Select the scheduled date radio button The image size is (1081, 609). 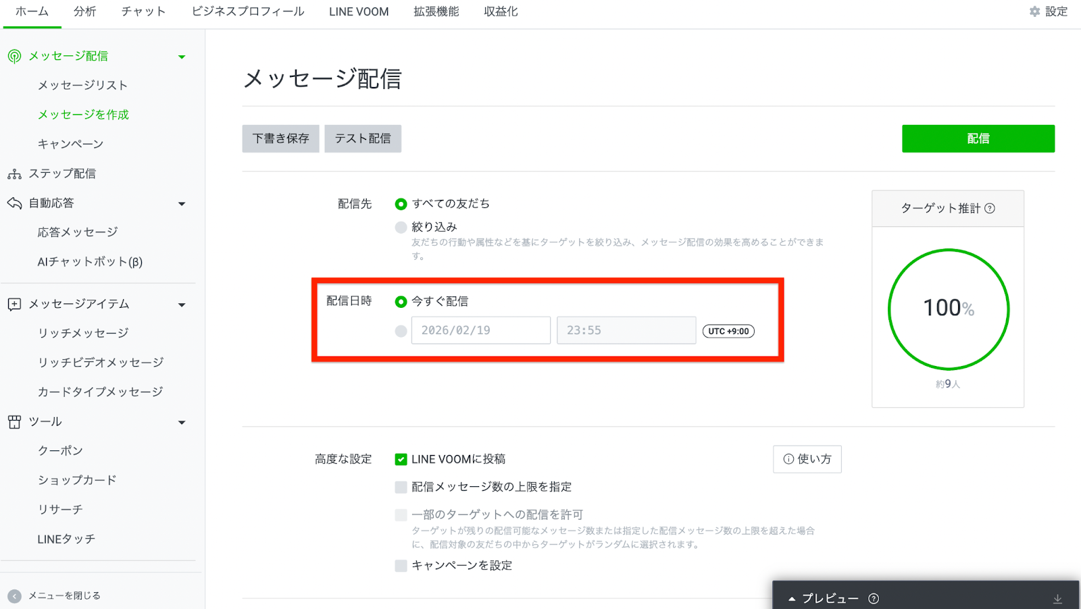click(401, 331)
